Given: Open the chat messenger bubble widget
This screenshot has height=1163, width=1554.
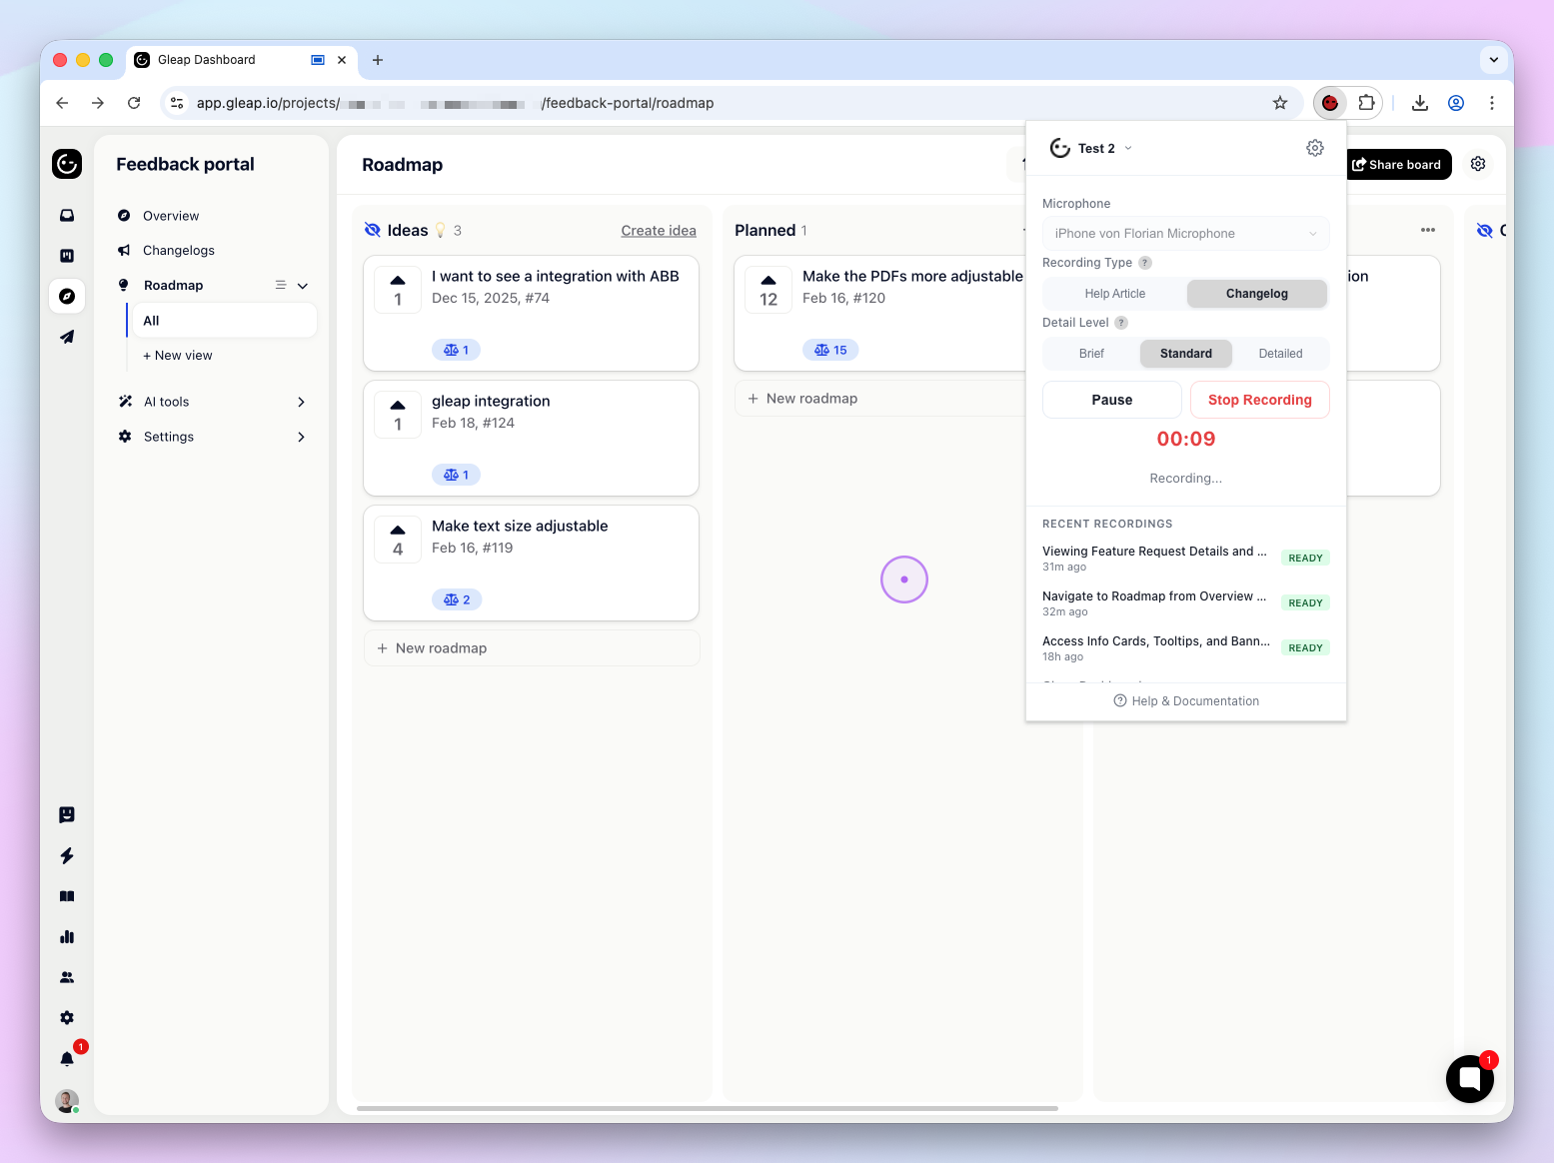Looking at the screenshot, I should pyautogui.click(x=1470, y=1079).
